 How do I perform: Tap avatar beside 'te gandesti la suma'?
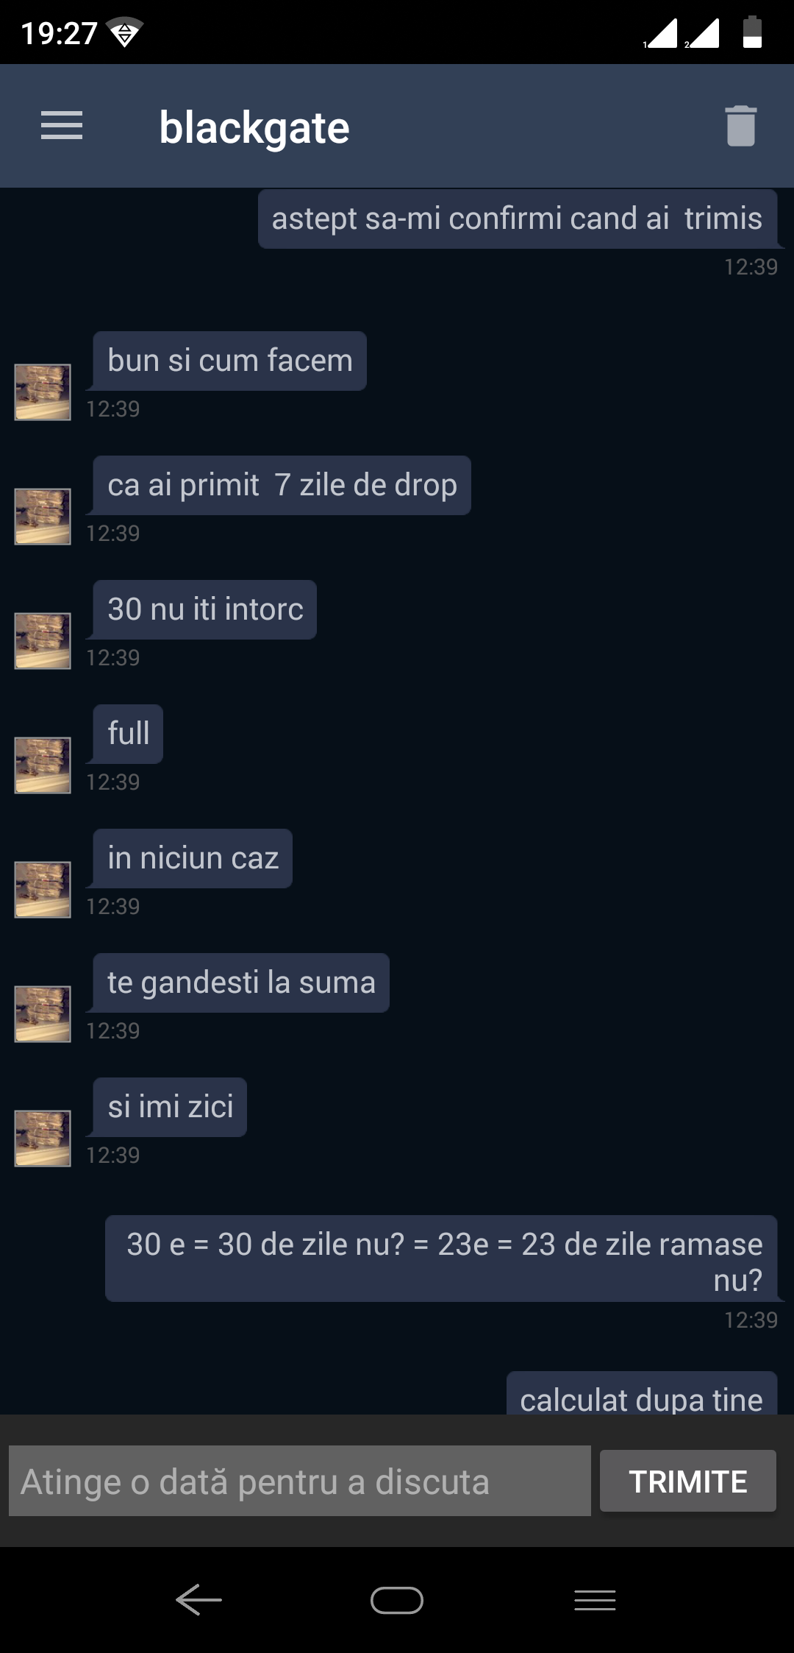pos(43,1014)
